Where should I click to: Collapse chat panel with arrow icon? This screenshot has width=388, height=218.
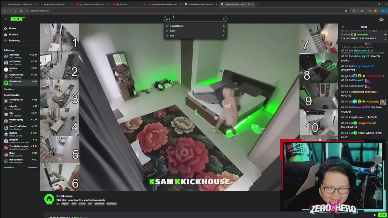343,27
